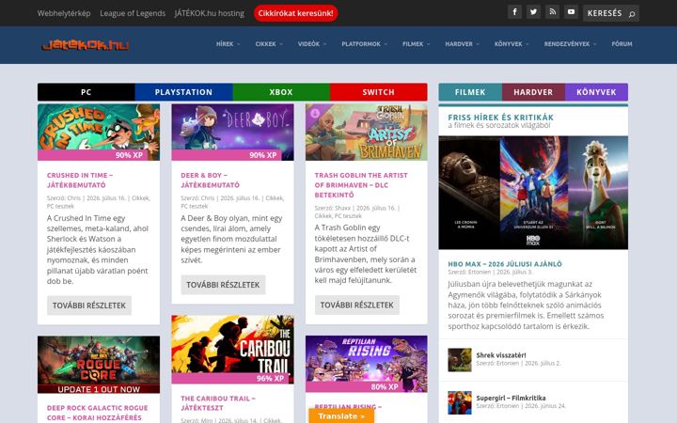677x423 pixels.
Task: Open the Facebook social icon
Action: [x=514, y=12]
